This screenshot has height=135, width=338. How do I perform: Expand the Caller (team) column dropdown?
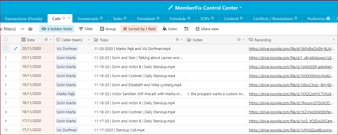pos(88,40)
